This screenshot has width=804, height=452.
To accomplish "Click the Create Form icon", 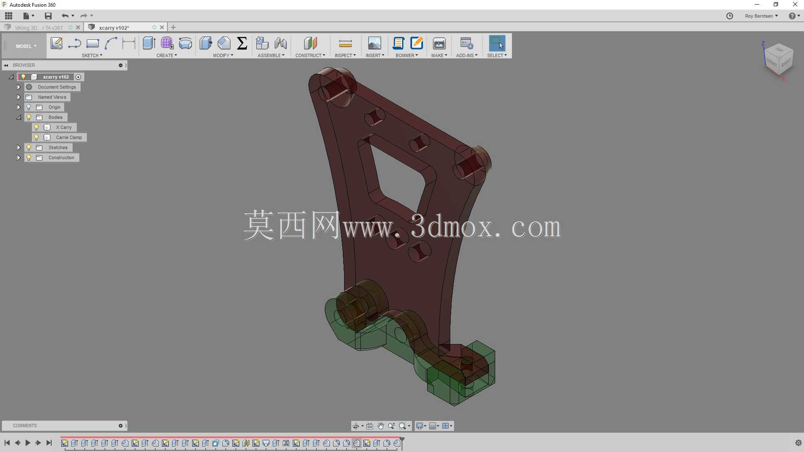I will point(167,43).
